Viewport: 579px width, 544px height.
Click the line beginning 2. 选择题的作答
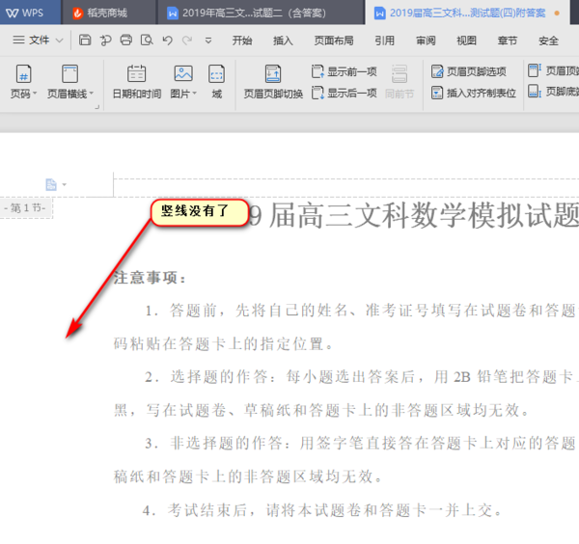coord(361,377)
